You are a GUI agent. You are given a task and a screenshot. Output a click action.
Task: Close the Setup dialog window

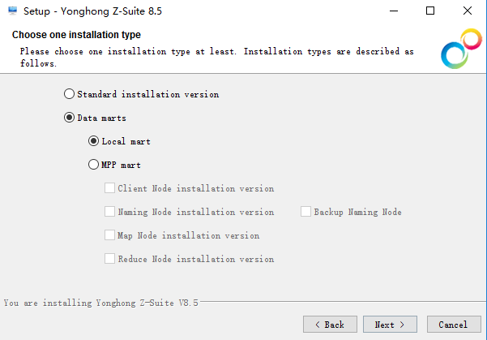point(468,11)
